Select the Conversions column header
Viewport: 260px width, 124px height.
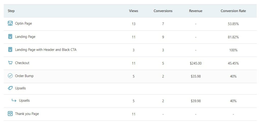pyautogui.click(x=163, y=11)
